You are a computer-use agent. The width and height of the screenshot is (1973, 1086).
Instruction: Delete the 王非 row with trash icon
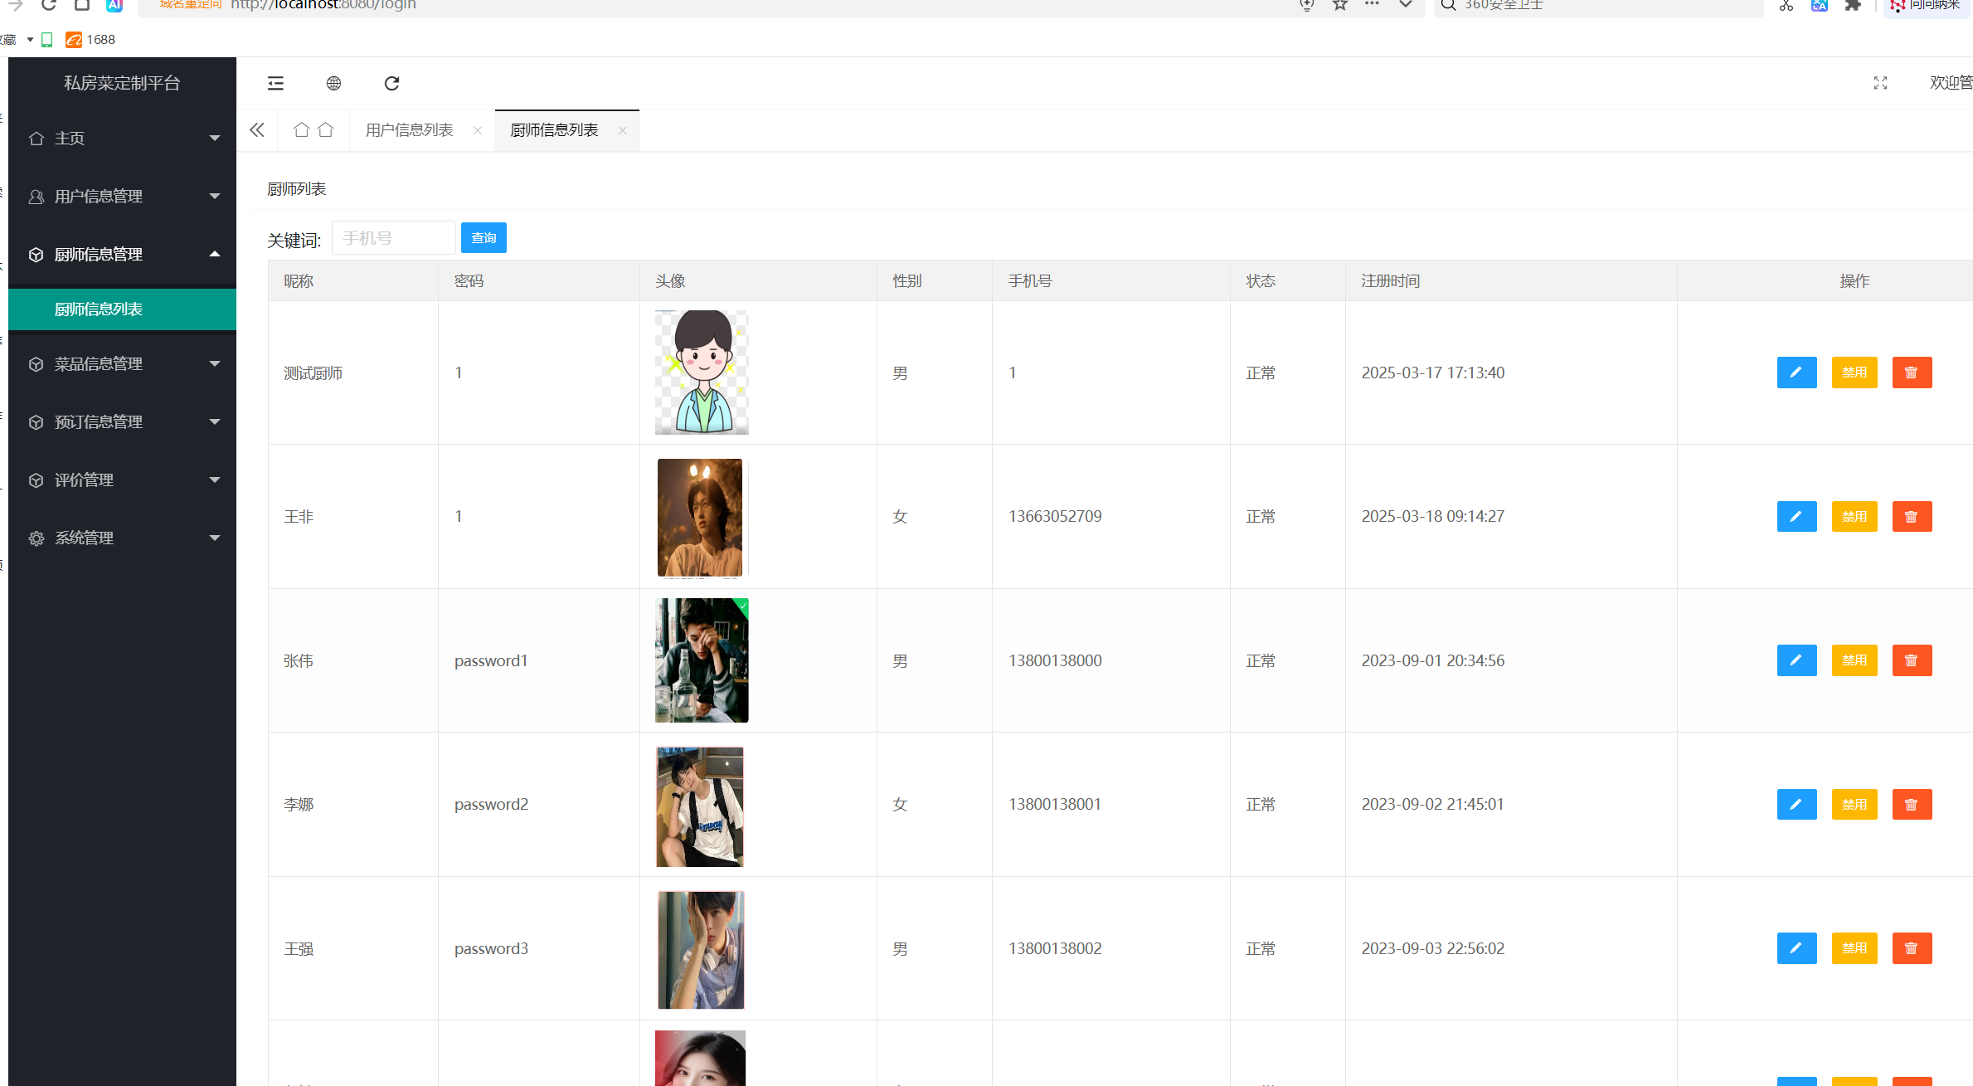[x=1912, y=517]
